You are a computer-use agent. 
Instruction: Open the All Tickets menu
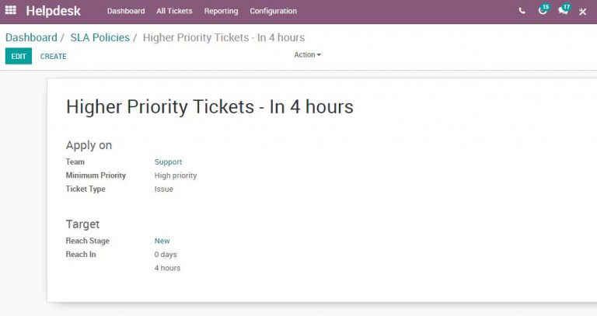[x=174, y=11]
